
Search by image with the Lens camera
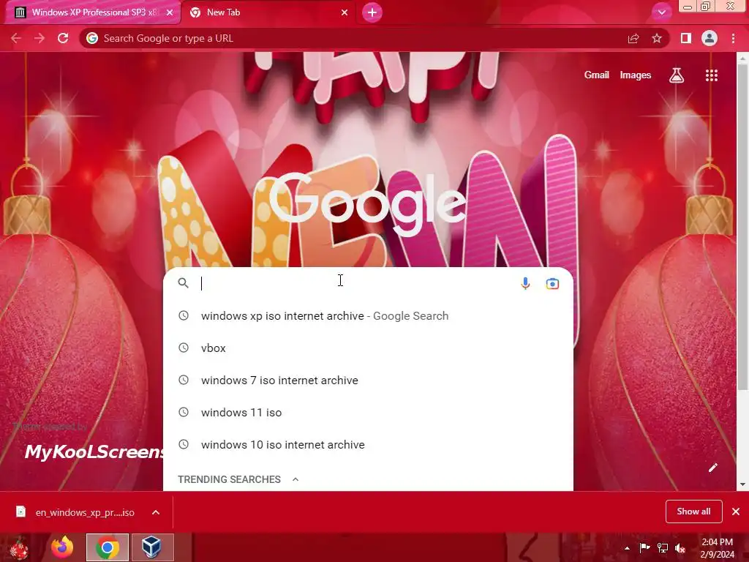552,283
